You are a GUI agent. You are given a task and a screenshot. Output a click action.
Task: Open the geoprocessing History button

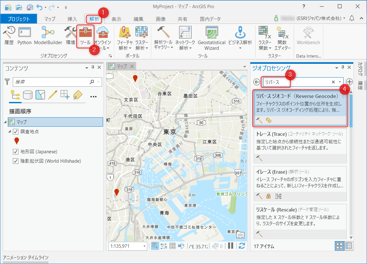(x=9, y=35)
